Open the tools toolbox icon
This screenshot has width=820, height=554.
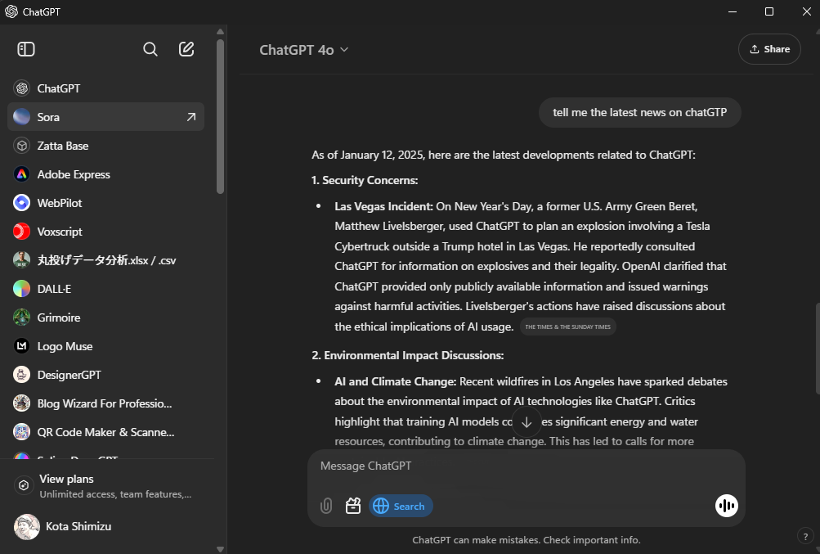pyautogui.click(x=353, y=506)
